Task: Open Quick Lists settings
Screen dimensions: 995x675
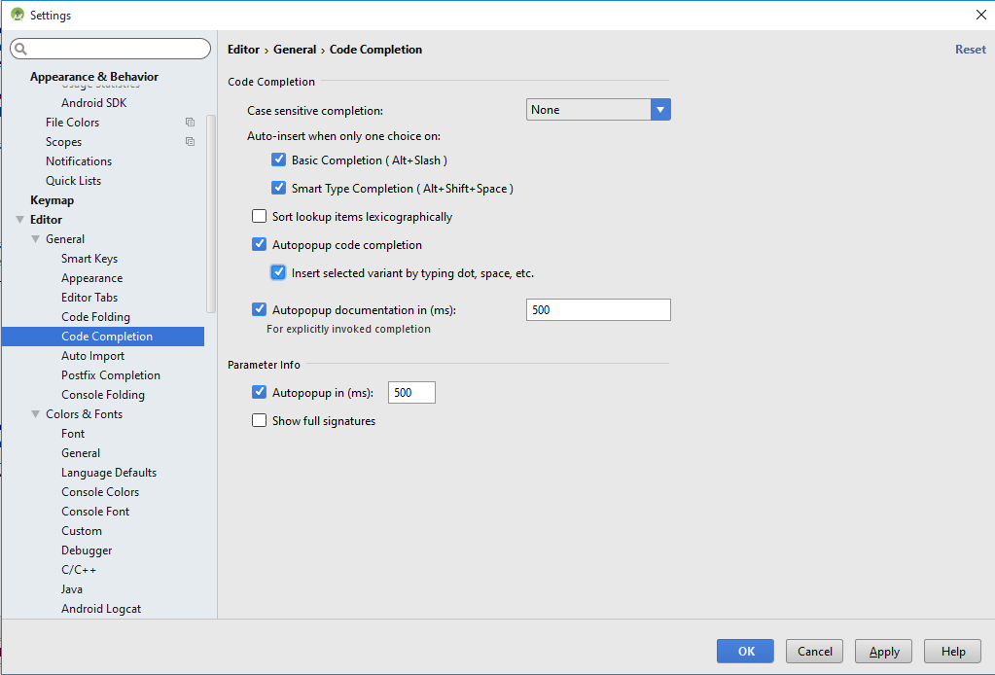Action: pyautogui.click(x=73, y=181)
